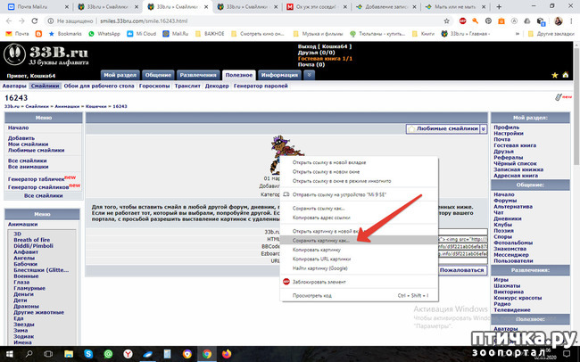Show hidden bookmarks with the chevron

pos(518,34)
